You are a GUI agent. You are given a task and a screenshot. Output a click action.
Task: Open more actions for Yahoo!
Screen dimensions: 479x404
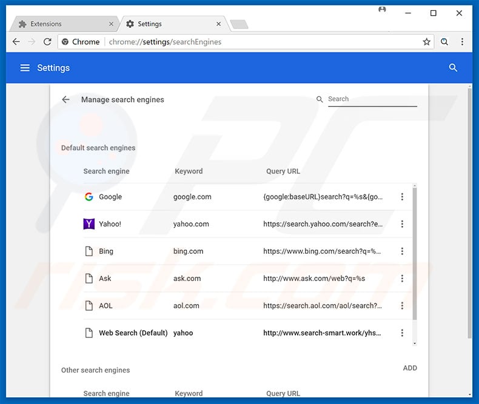(x=402, y=224)
